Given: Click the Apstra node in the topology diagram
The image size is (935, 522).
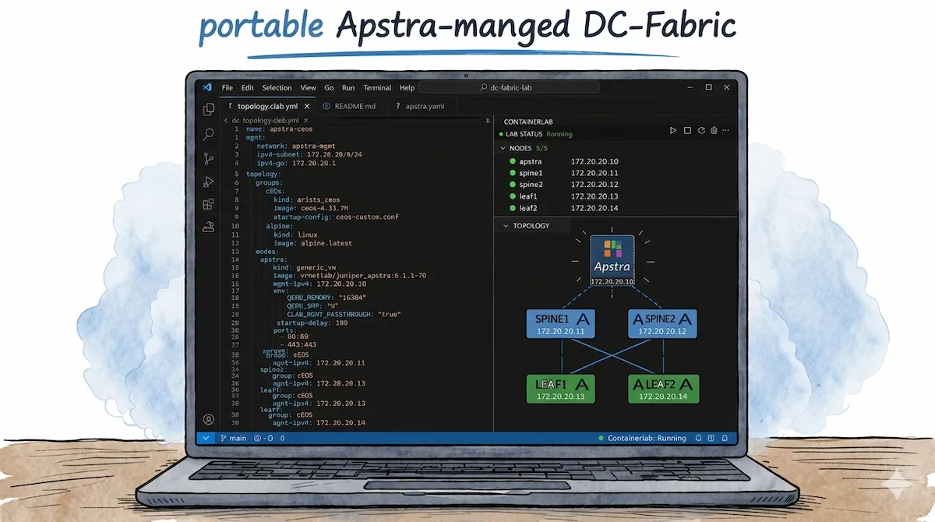Looking at the screenshot, I should pyautogui.click(x=612, y=257).
